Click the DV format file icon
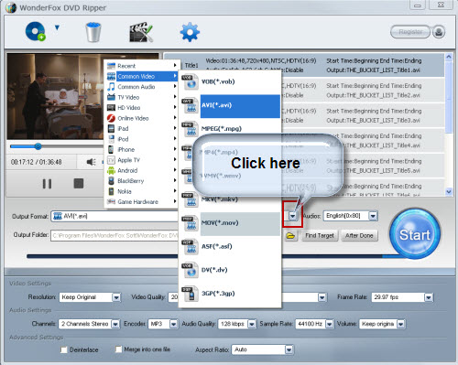Screen dimensions: 458x365 (190, 270)
